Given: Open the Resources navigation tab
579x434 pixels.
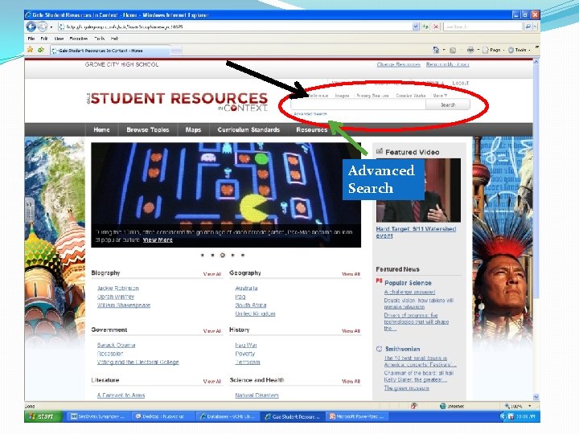Looking at the screenshot, I should [312, 129].
